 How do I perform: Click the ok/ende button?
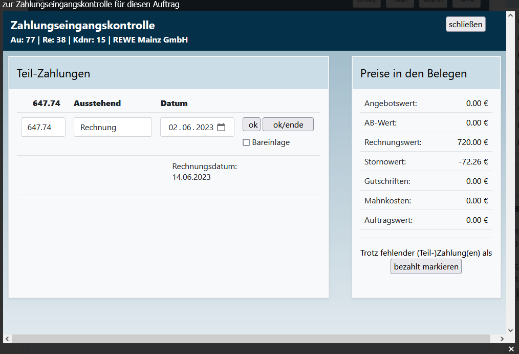tap(288, 124)
